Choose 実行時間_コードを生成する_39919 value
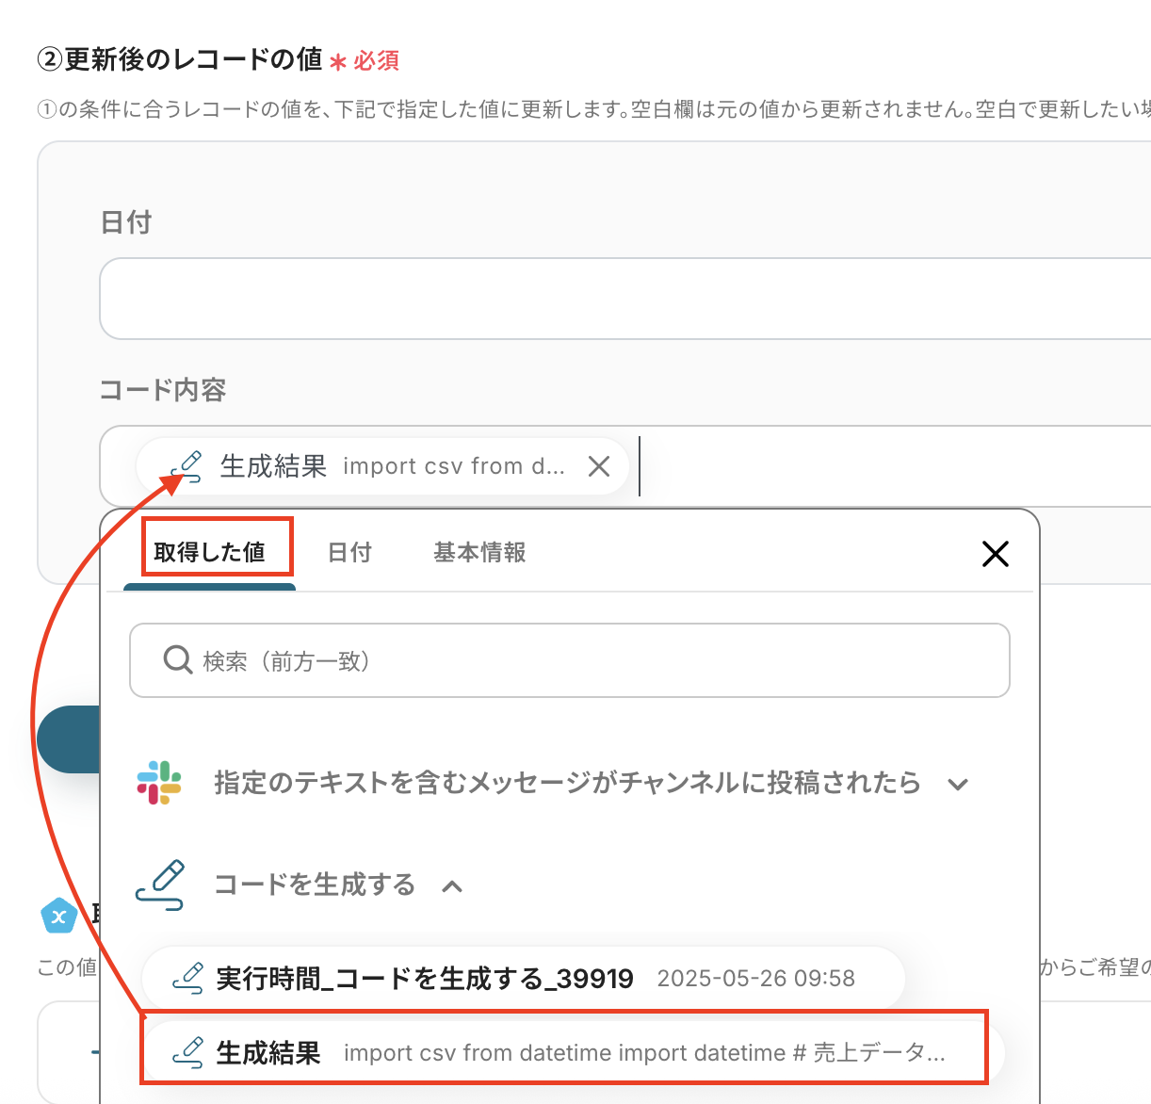The image size is (1151, 1104). pos(523,978)
